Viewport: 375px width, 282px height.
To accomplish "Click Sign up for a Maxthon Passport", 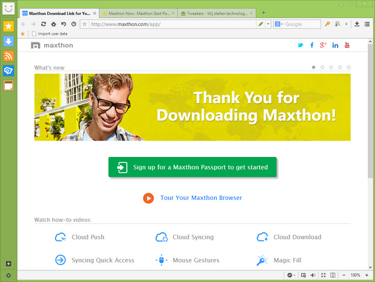I will pyautogui.click(x=192, y=167).
